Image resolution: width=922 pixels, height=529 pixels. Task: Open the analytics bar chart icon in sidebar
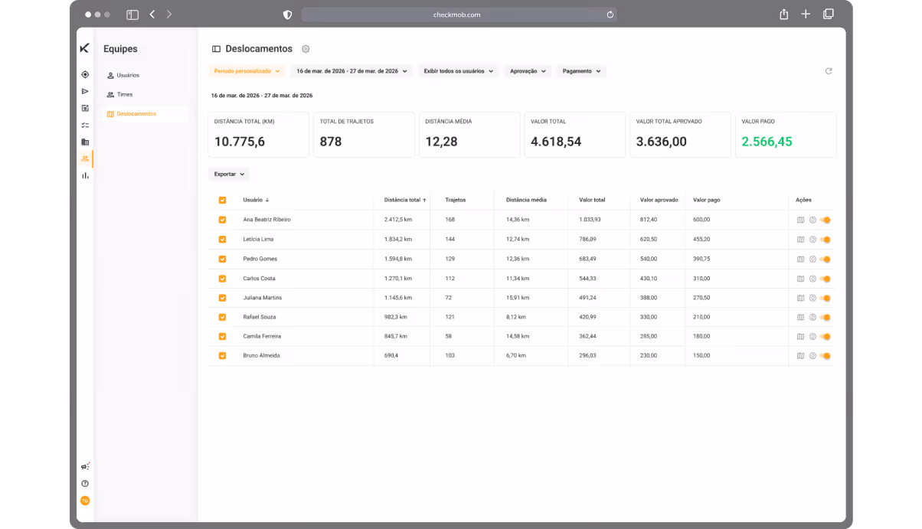pos(85,175)
